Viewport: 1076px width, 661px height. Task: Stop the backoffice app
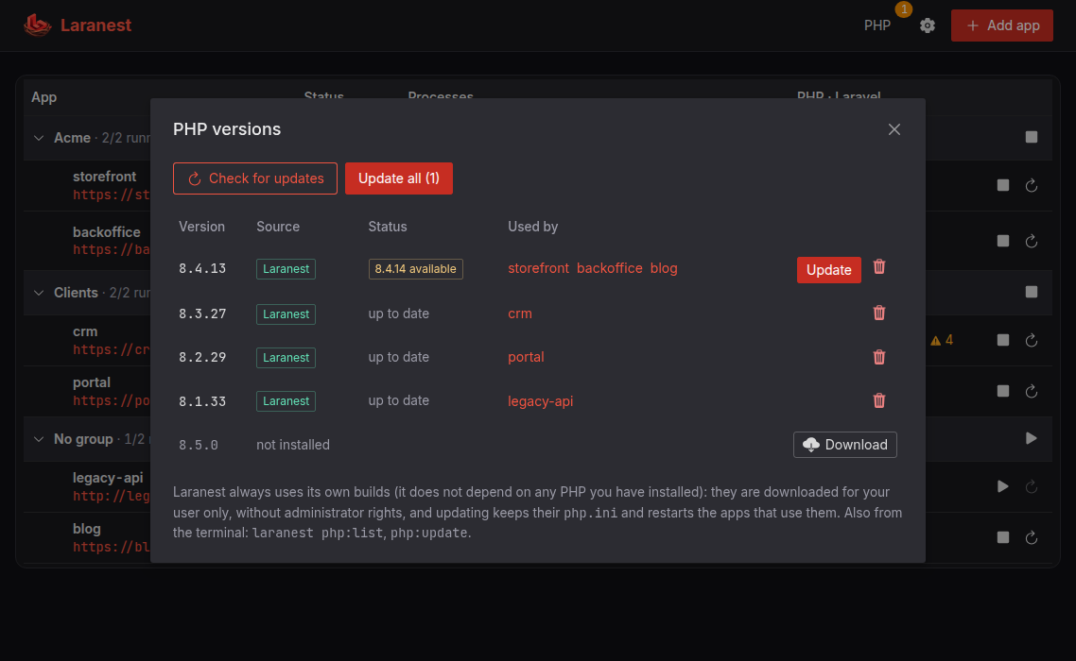[x=1002, y=241]
